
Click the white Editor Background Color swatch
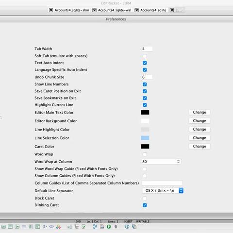click(x=145, y=121)
